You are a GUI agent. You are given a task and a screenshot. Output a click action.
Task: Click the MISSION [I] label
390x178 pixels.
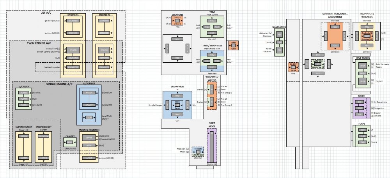pos(317,67)
